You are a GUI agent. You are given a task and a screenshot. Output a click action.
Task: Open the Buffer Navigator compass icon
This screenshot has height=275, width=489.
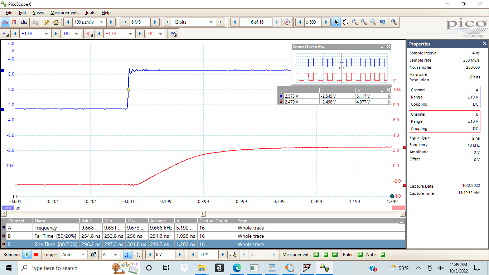(287, 22)
